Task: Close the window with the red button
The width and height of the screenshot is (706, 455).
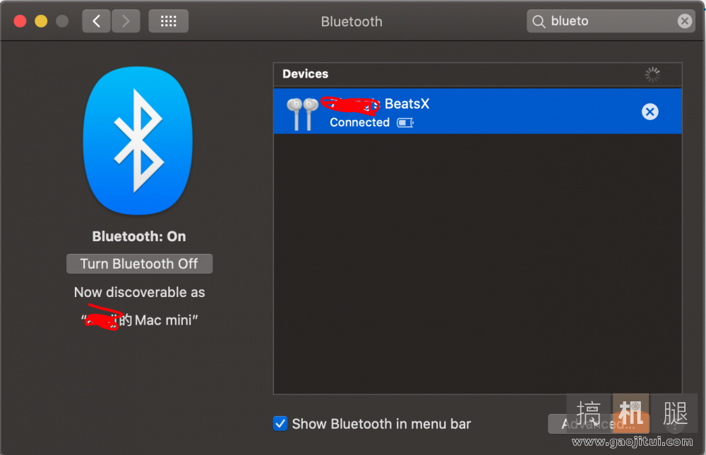Action: click(20, 21)
